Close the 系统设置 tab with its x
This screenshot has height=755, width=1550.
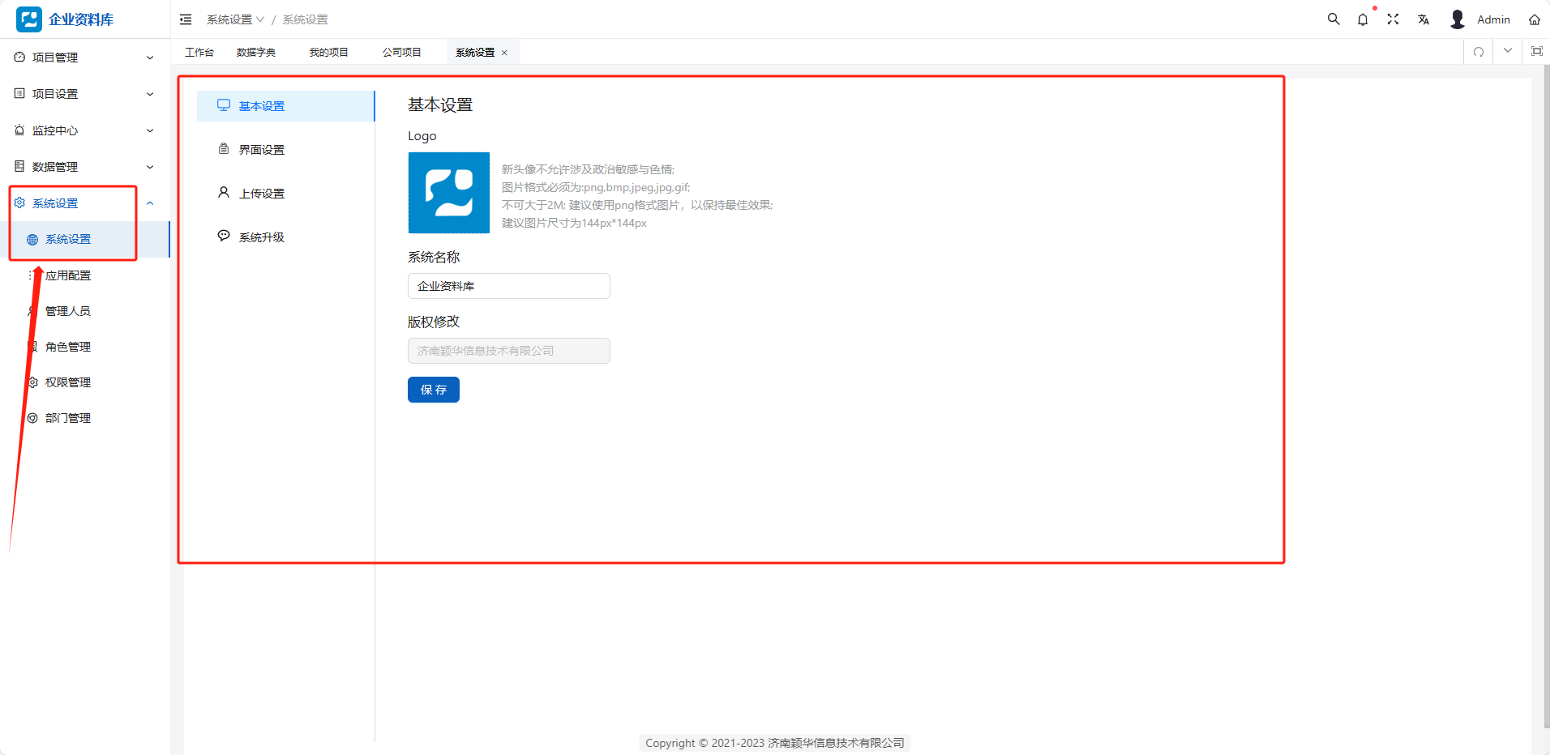pos(504,53)
